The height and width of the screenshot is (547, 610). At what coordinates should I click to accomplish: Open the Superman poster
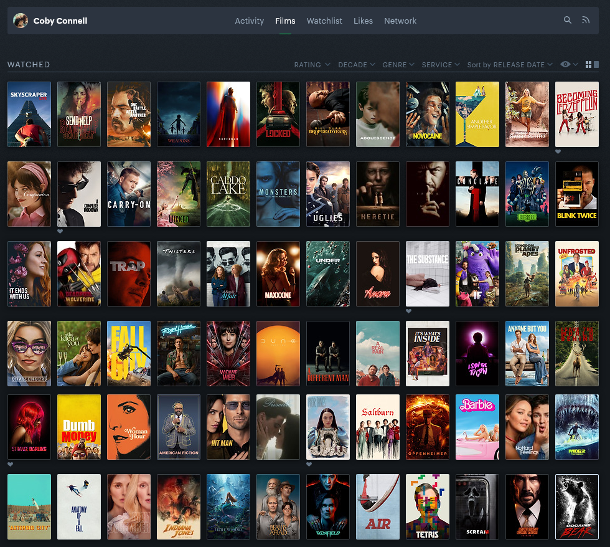[x=228, y=114]
